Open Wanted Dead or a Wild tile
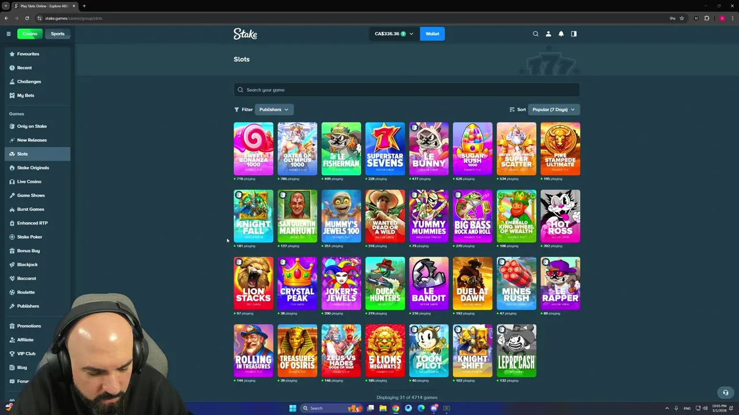Image resolution: width=739 pixels, height=415 pixels. [x=385, y=216]
